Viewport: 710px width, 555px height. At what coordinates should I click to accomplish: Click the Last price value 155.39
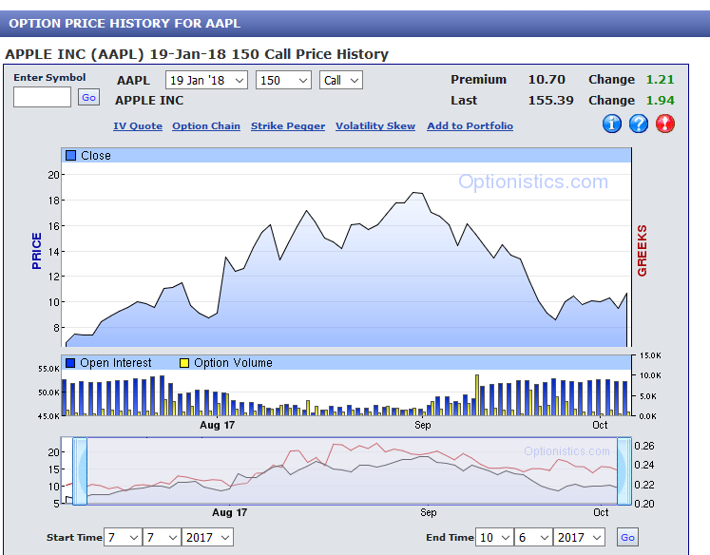pos(550,100)
